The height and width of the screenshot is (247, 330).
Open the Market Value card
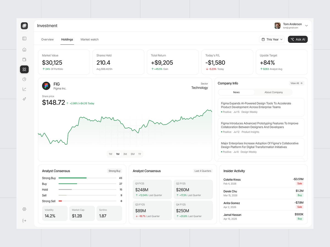64,62
